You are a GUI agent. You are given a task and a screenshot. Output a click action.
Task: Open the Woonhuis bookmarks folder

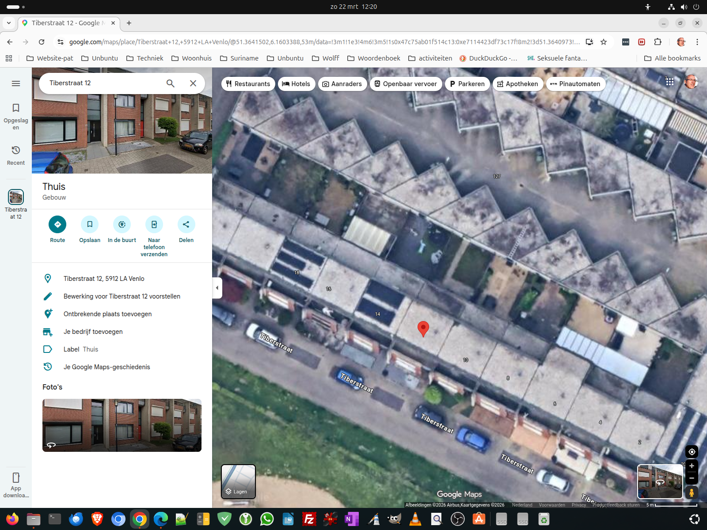point(191,58)
